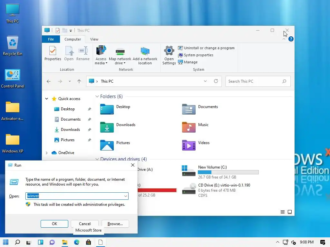330x247 pixels.
Task: Click Uninstall or change a program
Action: (x=206, y=48)
